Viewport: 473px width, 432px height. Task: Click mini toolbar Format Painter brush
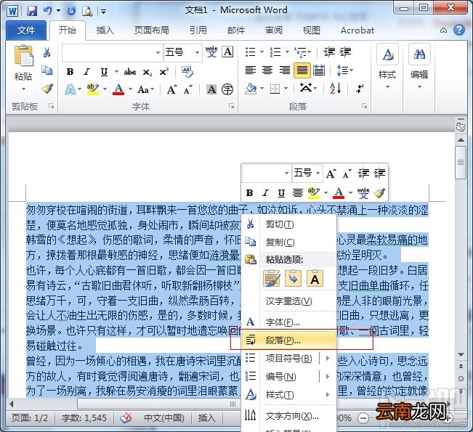pos(379,192)
